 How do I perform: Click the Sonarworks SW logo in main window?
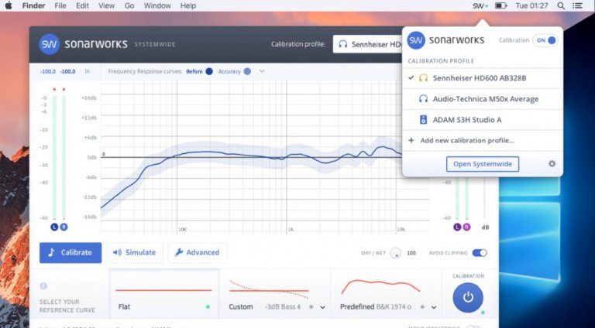tap(50, 44)
